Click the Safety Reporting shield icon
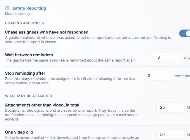The width and height of the screenshot is (190, 140). tap(7, 8)
